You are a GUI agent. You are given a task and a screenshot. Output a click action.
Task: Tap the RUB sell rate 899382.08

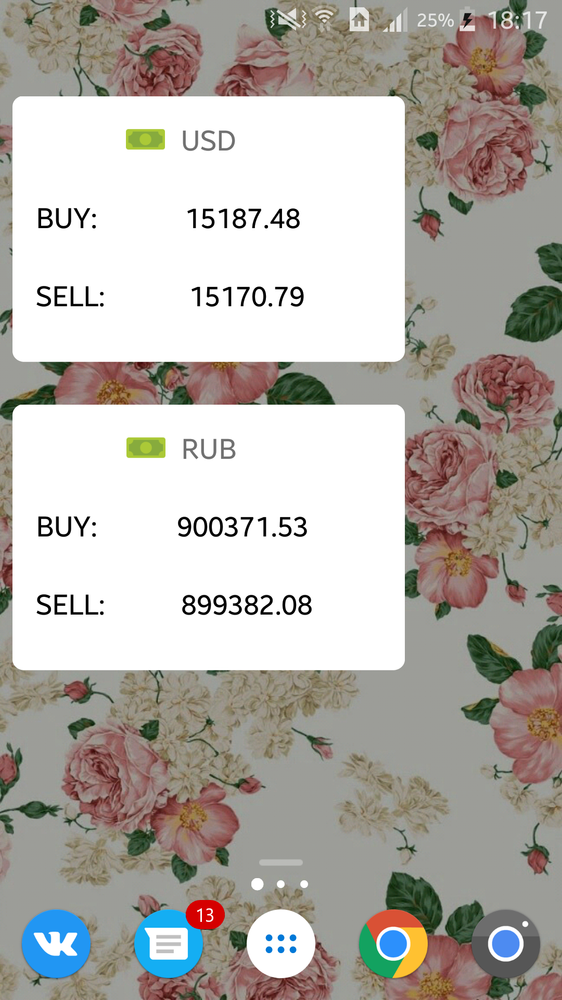(247, 605)
